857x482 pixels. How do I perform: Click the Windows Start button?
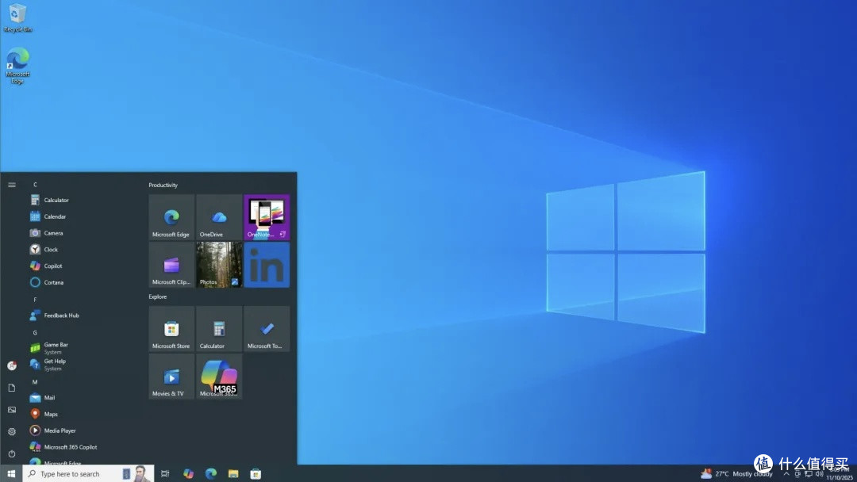[x=11, y=474]
